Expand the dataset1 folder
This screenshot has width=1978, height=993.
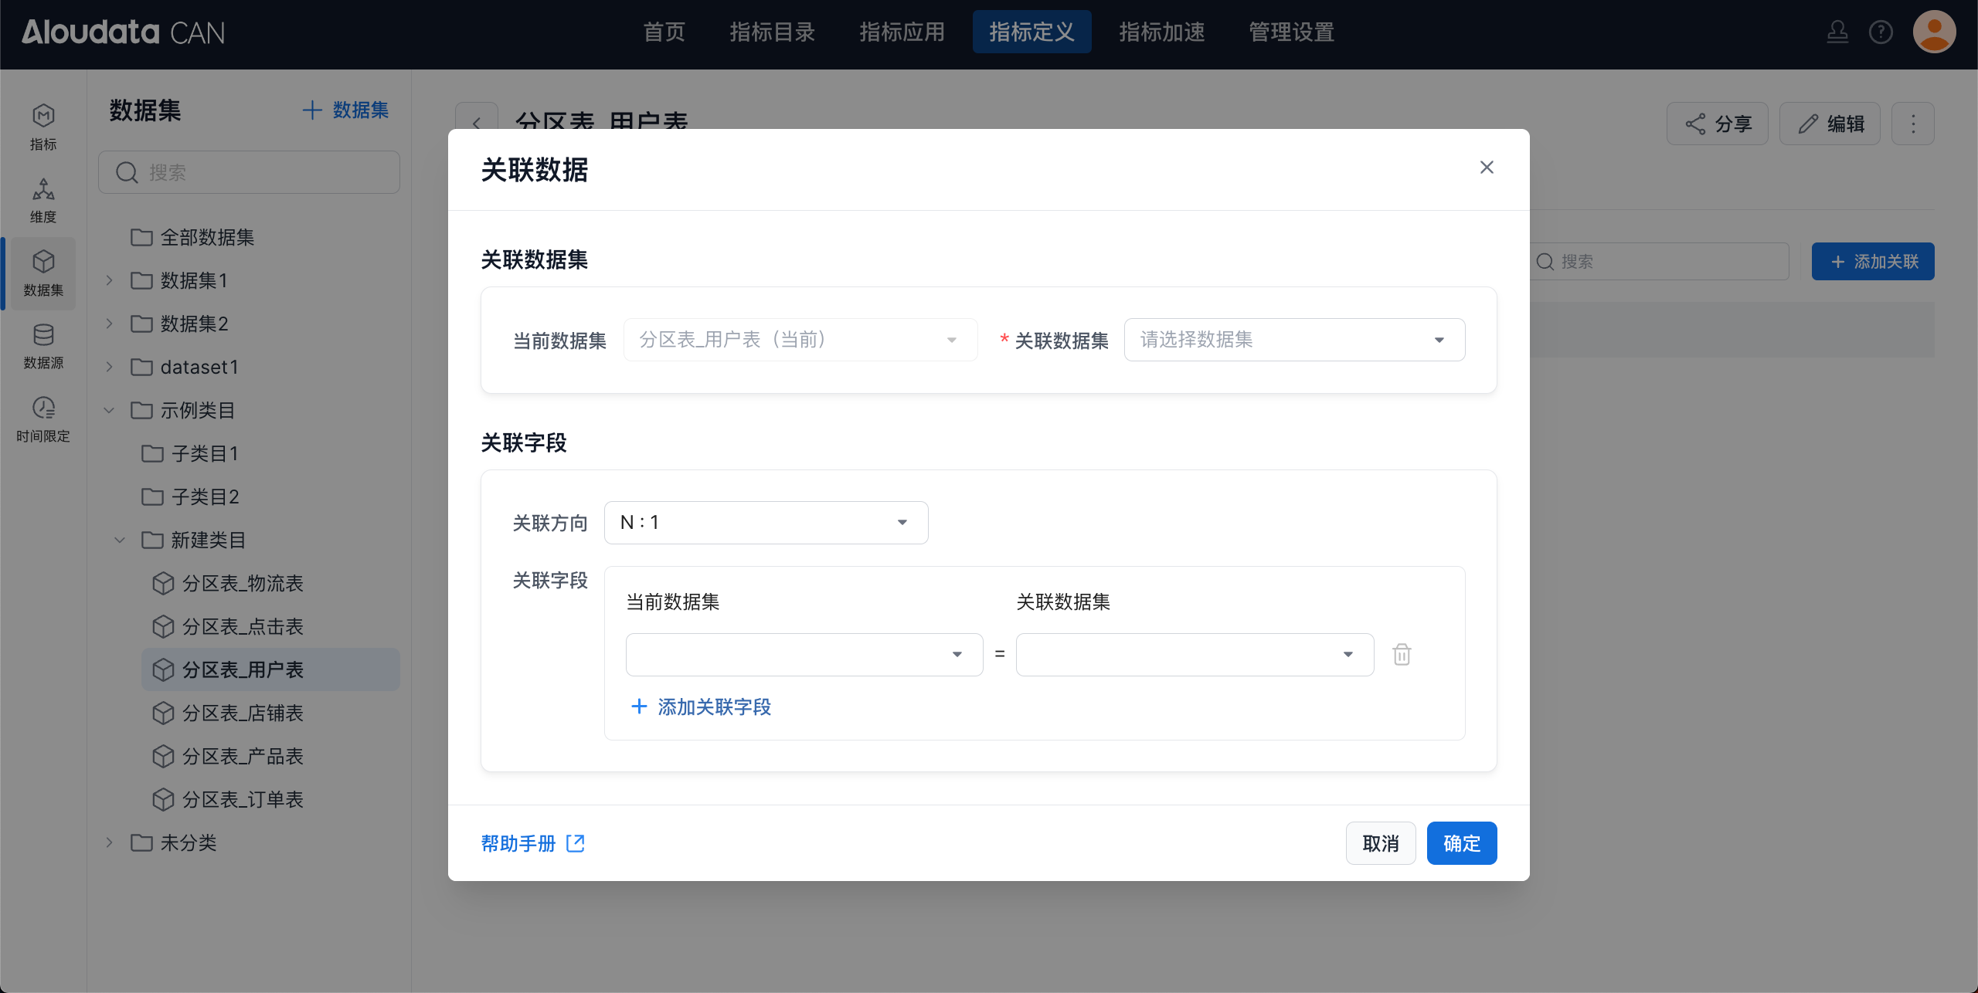click(109, 367)
